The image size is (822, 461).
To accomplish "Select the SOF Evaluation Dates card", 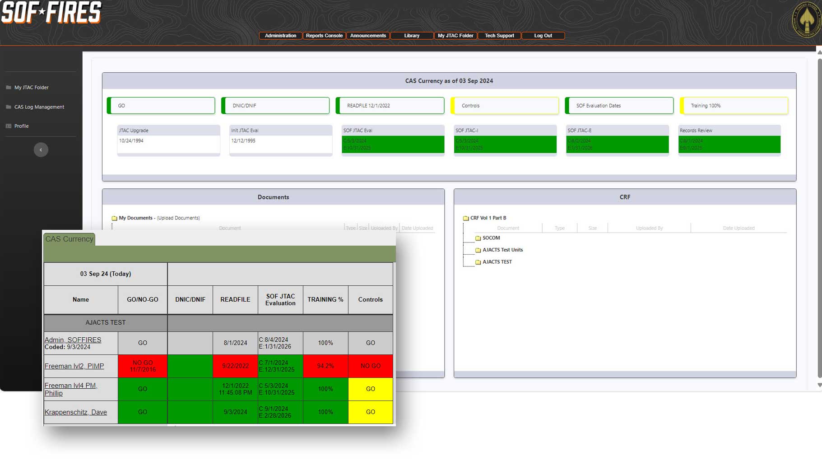I will click(619, 106).
